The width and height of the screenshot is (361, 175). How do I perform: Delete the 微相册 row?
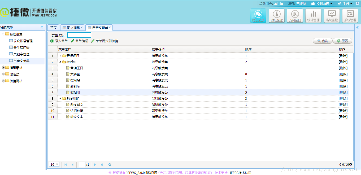coord(343,92)
